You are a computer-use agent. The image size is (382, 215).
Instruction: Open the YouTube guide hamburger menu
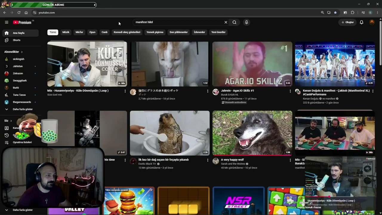(7, 22)
